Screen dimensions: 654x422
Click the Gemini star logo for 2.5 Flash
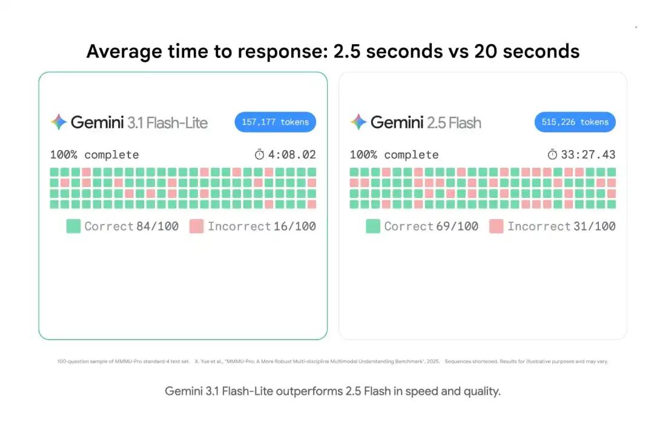click(358, 122)
